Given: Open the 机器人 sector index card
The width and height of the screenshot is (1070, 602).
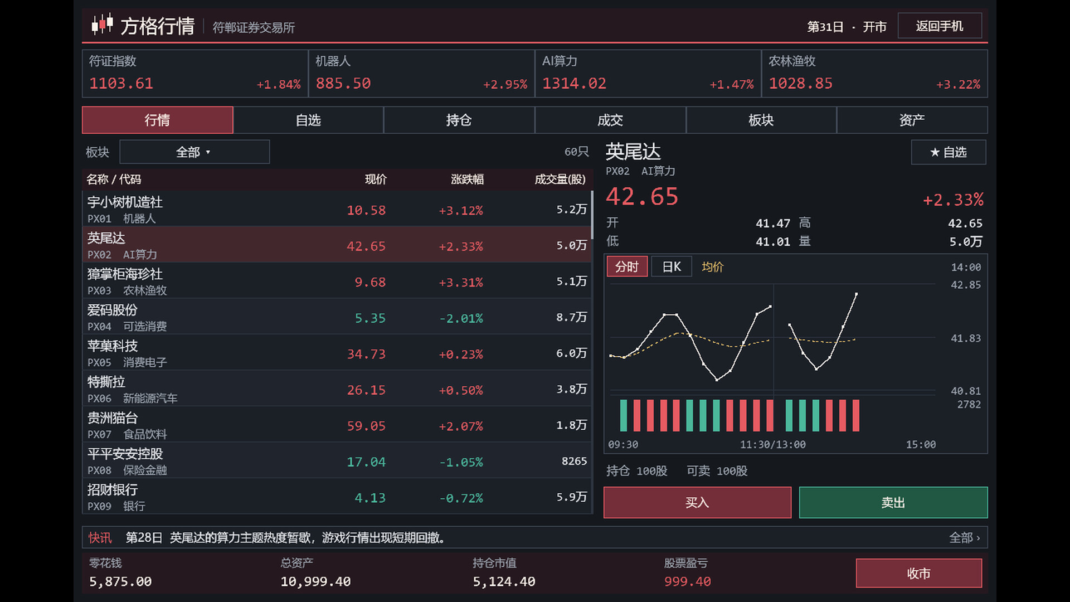Looking at the screenshot, I should pyautogui.click(x=422, y=74).
